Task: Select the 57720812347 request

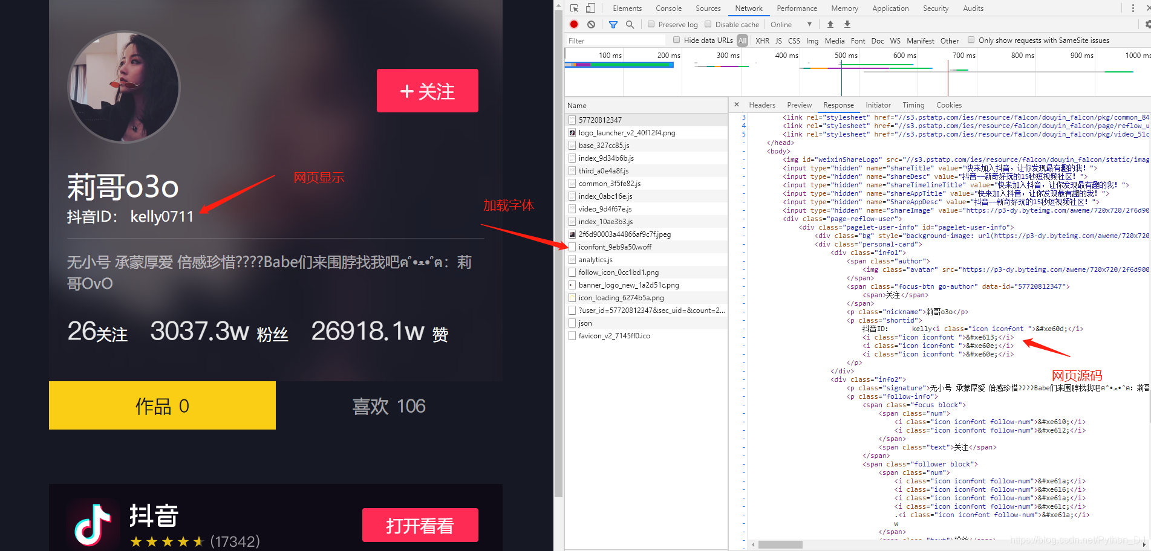Action: point(646,120)
